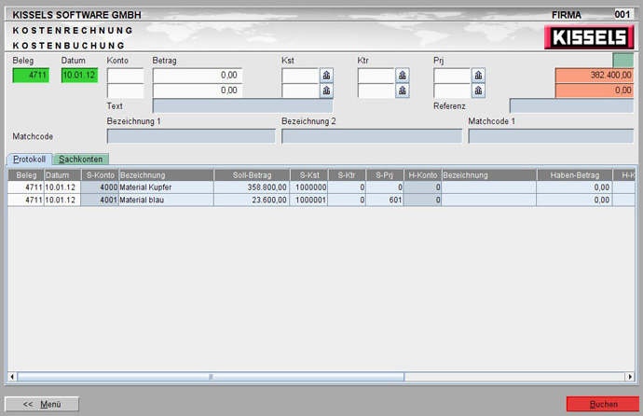643x416 pixels.
Task: Select the 'Material Kupfer' cell
Action: pos(166,187)
